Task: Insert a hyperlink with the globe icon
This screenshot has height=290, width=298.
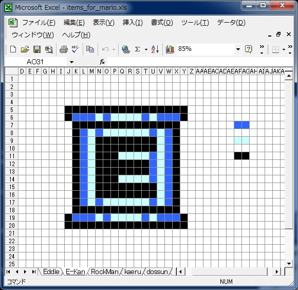Action: pos(126,49)
